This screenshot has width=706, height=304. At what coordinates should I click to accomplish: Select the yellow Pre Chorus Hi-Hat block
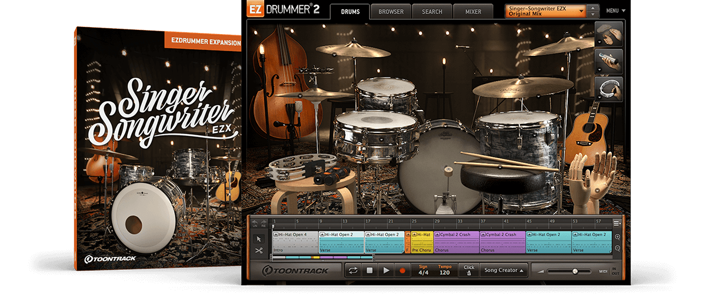pyautogui.click(x=421, y=242)
